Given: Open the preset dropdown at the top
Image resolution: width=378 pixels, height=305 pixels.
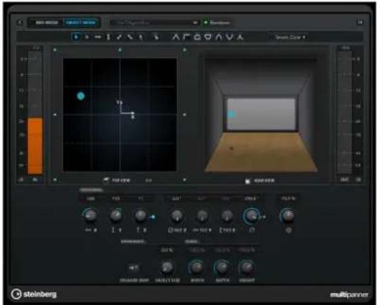Looking at the screenshot, I should pos(154,23).
